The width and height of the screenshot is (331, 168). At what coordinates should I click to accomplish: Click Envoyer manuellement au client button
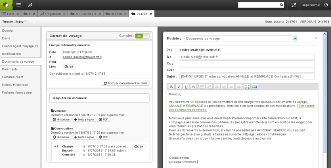126,83
